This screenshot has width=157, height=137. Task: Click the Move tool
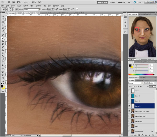tap(3, 16)
